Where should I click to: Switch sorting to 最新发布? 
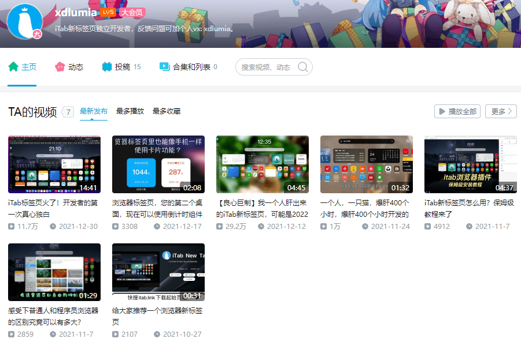tap(94, 111)
